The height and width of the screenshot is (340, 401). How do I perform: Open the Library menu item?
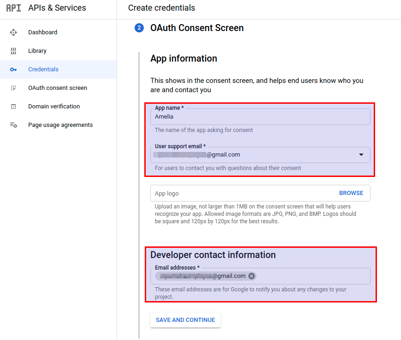click(37, 51)
